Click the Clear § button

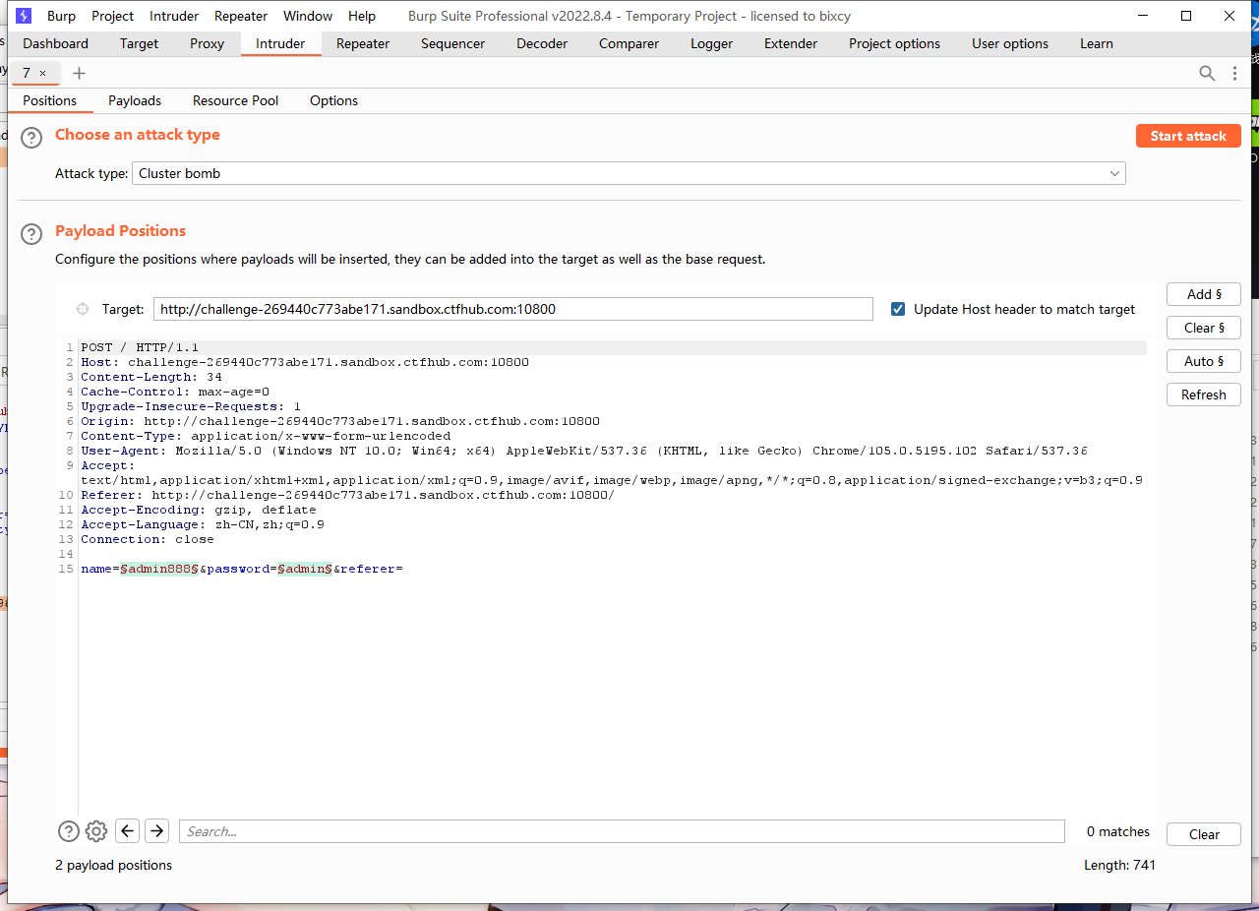pyautogui.click(x=1204, y=328)
